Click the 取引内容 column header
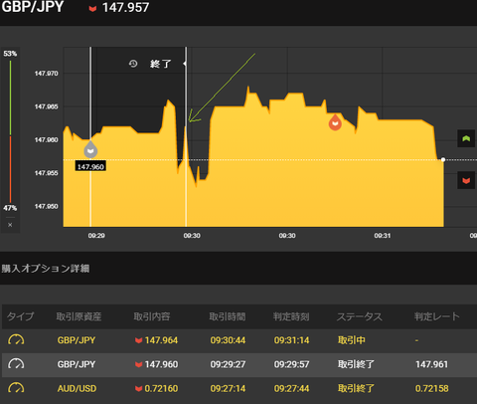The width and height of the screenshot is (477, 404). [x=152, y=316]
